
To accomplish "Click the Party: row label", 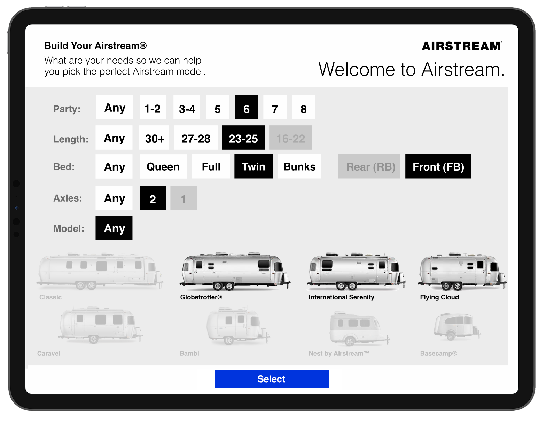I will tap(67, 109).
